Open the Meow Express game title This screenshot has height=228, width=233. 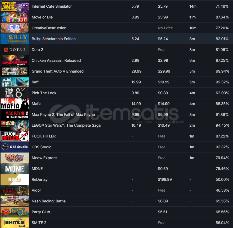pos(44,158)
